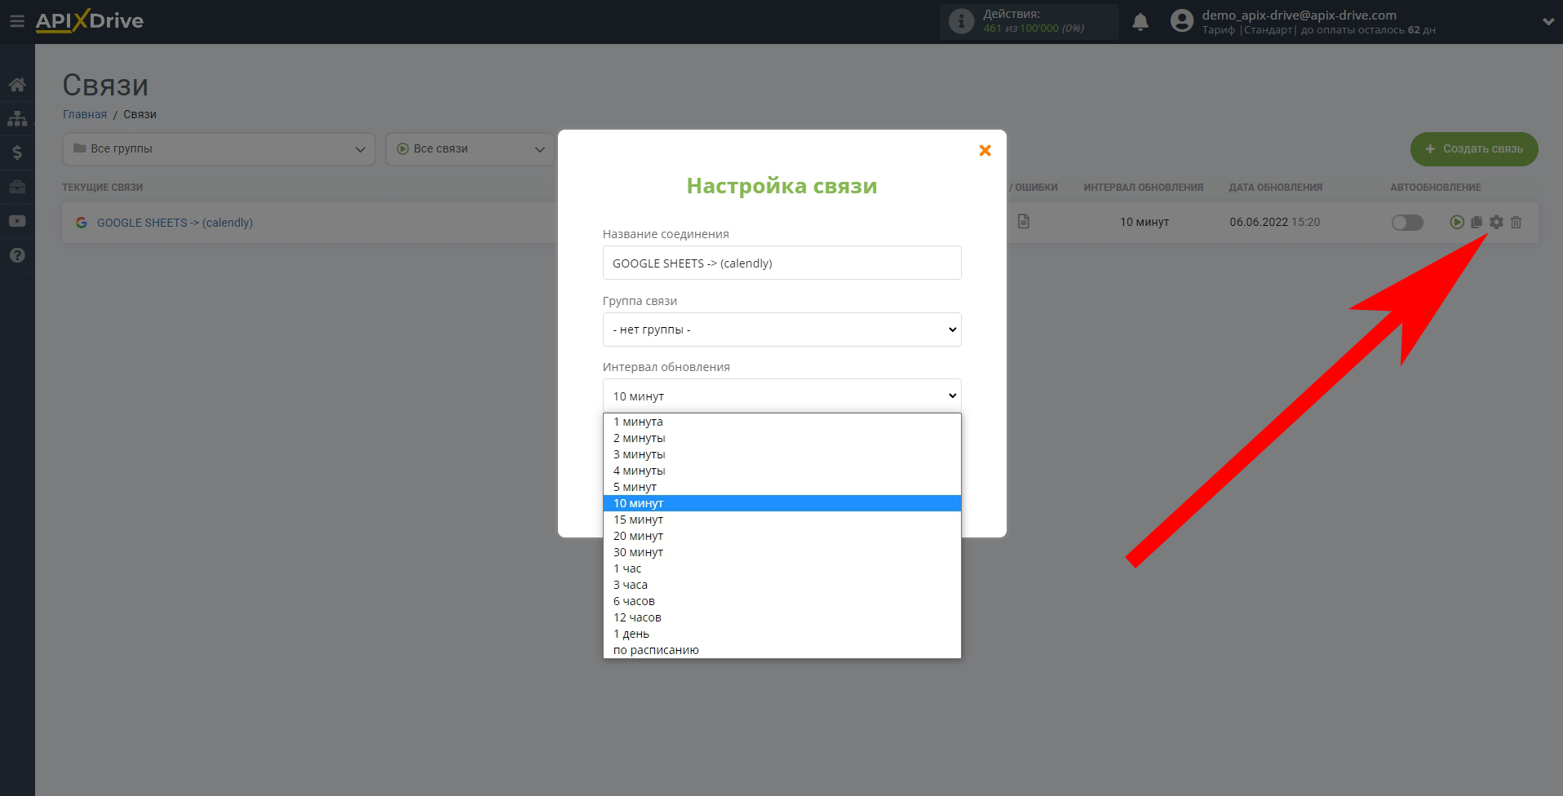
Task: Open the 'Группа связи' dropdown
Action: (781, 329)
